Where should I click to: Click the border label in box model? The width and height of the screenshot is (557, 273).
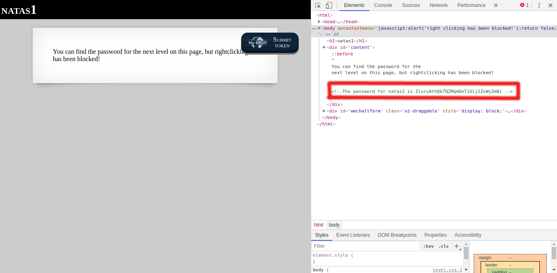click(x=491, y=265)
